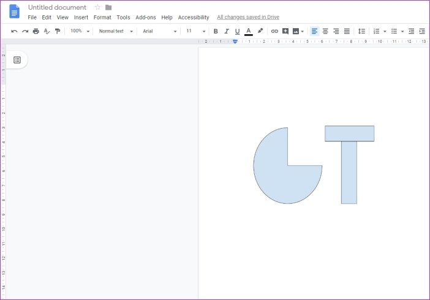Open the Format menu
Image resolution: width=430 pixels, height=300 pixels.
(x=102, y=17)
